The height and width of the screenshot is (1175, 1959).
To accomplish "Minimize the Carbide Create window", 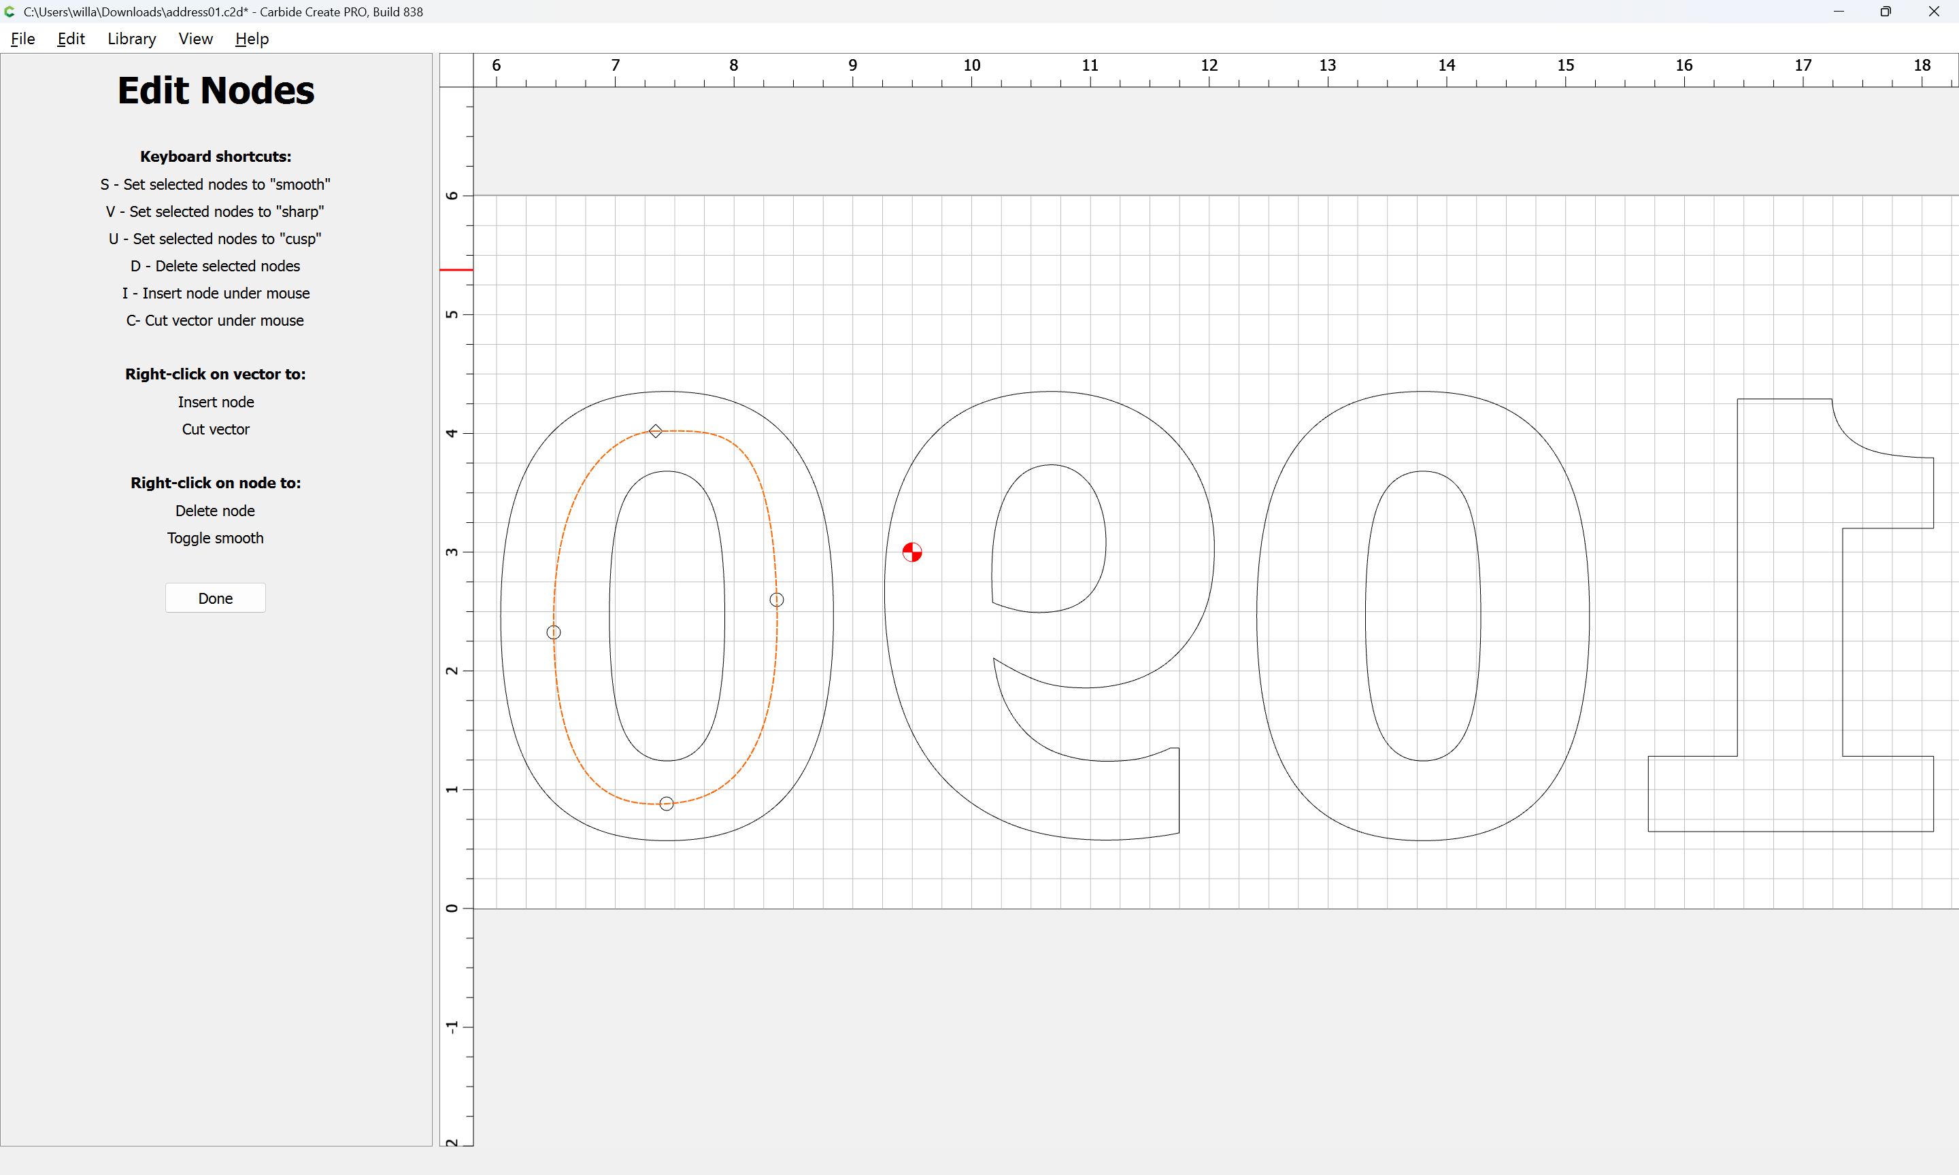I will point(1839,12).
